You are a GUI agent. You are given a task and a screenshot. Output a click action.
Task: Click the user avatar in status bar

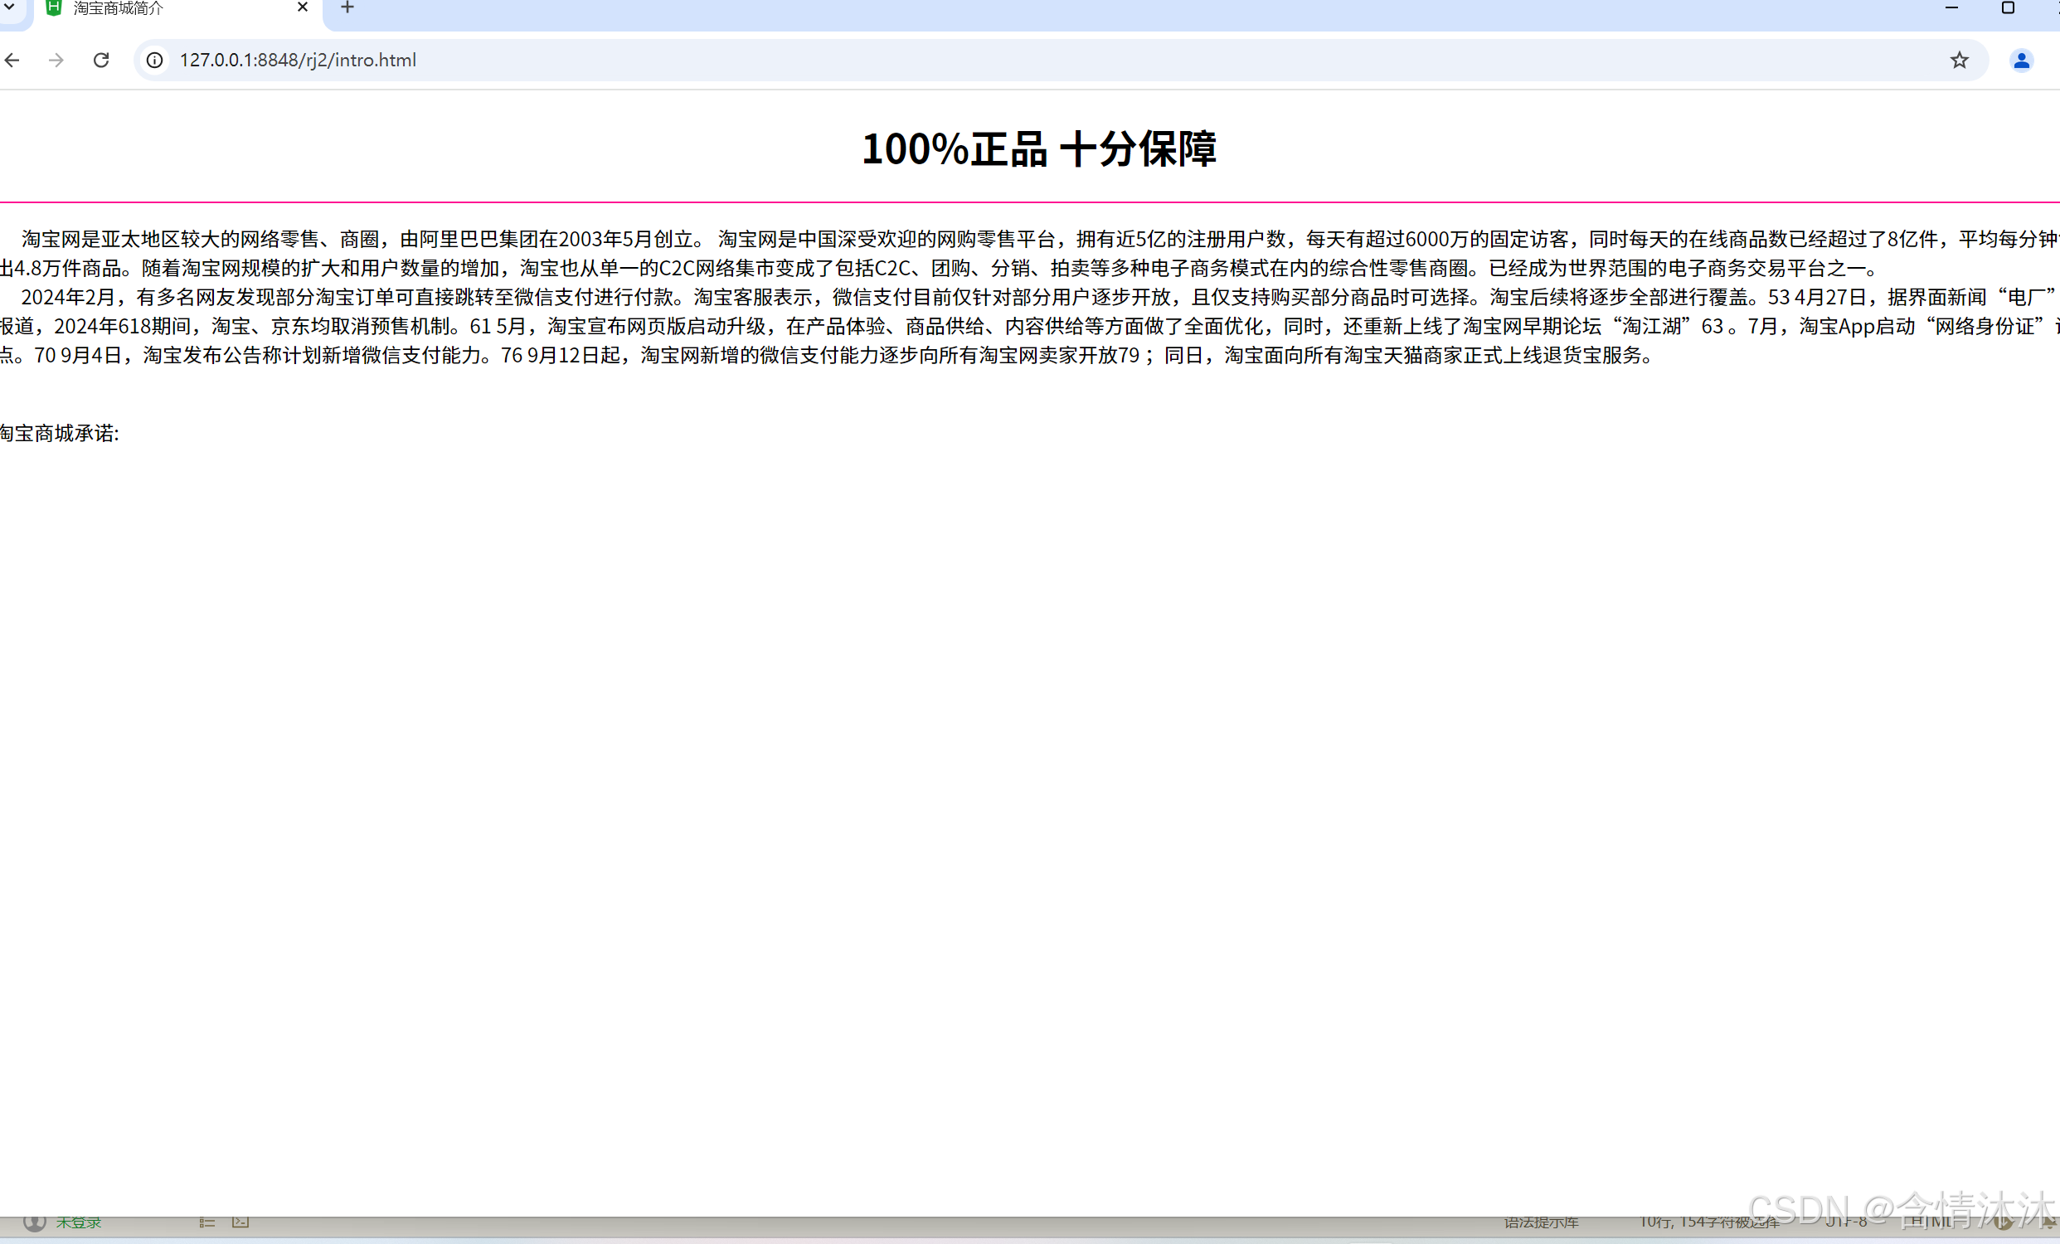(x=34, y=1222)
